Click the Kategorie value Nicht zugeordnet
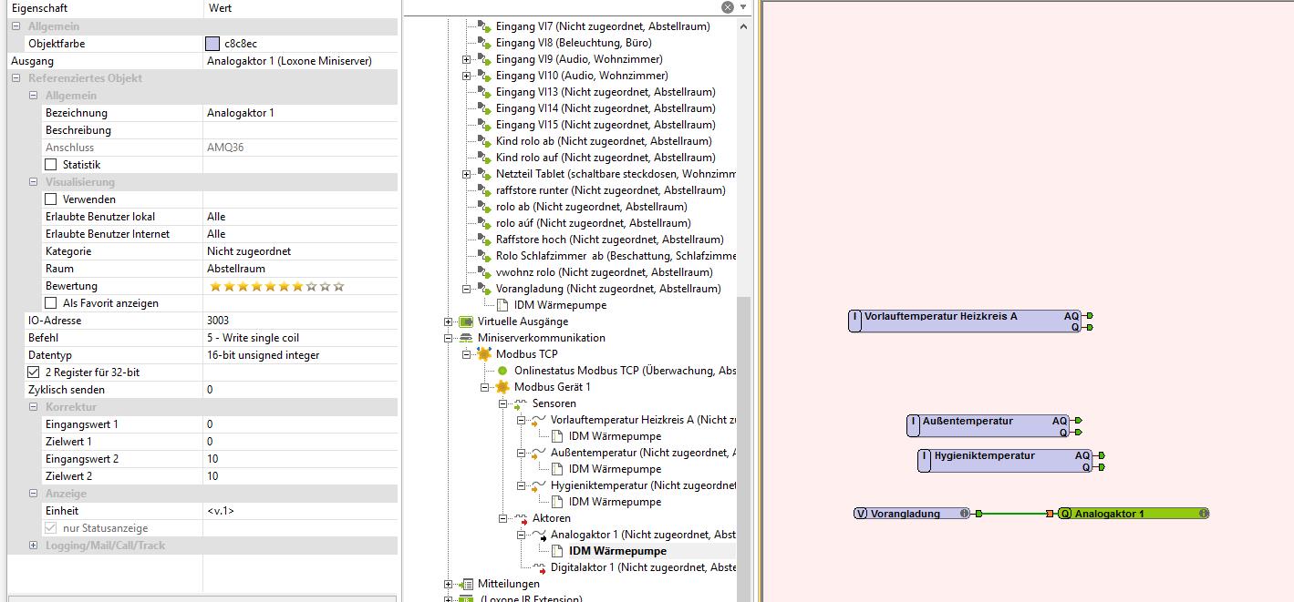 [300, 251]
